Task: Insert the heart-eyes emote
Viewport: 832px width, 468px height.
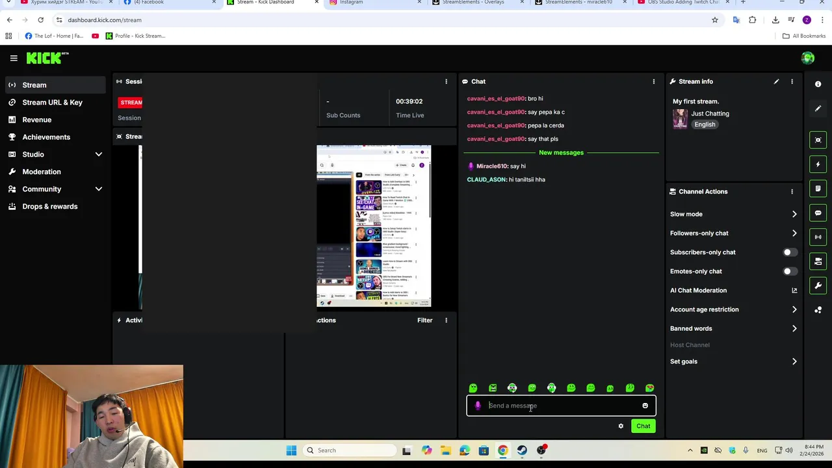Action: point(649,388)
